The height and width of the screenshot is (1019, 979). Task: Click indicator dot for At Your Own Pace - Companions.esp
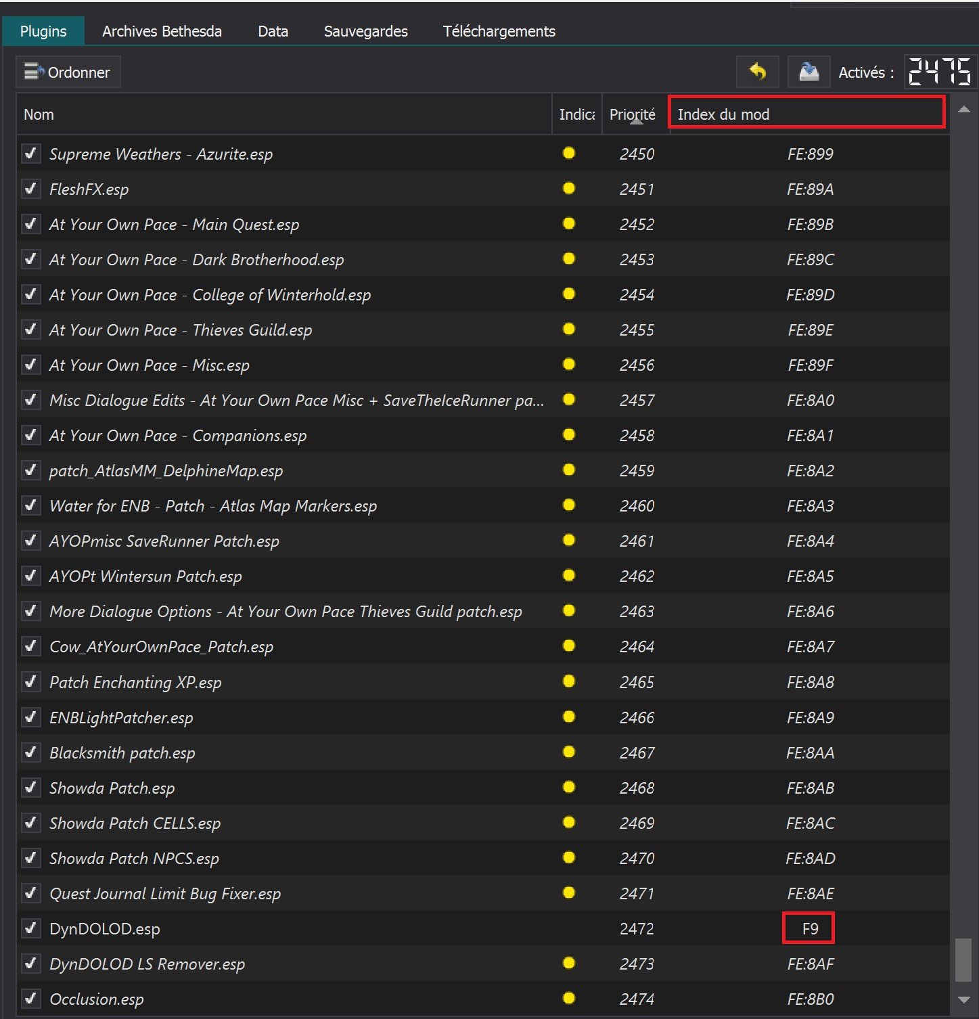click(569, 434)
